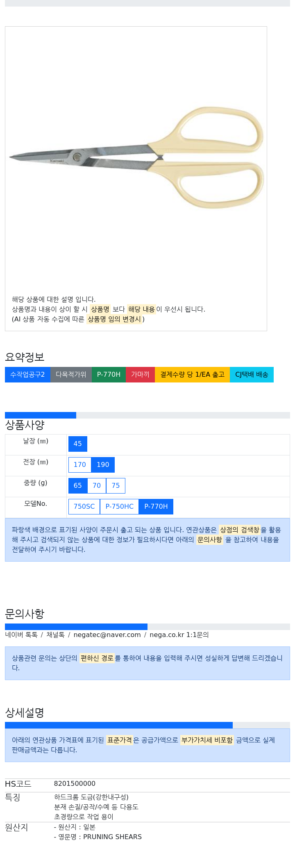This screenshot has height=842, width=295.
Task: Open the 다목적가위 tag
Action: point(71,375)
